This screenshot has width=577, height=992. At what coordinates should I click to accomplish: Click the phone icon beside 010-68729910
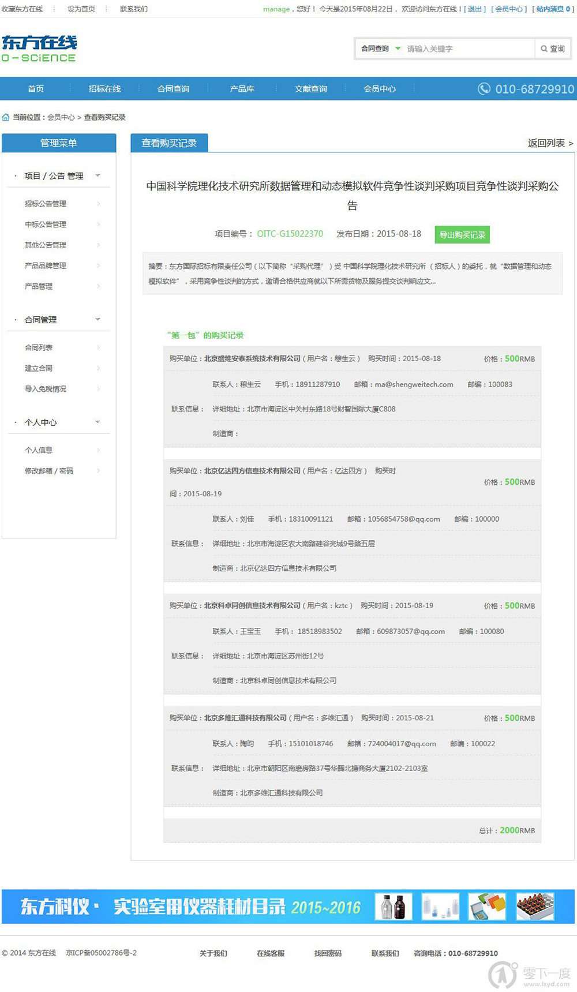click(484, 89)
